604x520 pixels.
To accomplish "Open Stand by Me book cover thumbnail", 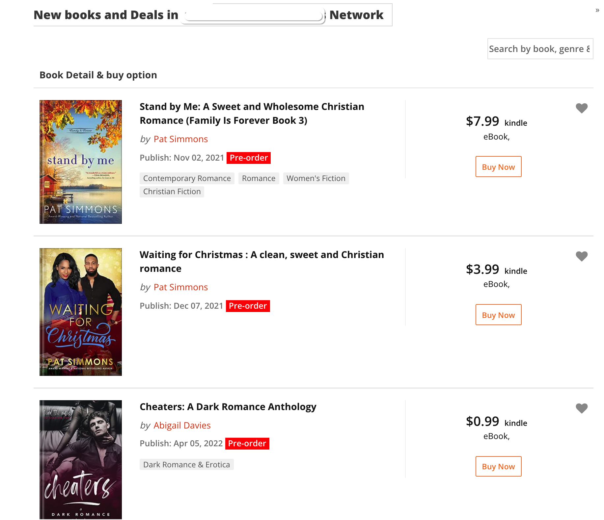I will [x=81, y=162].
